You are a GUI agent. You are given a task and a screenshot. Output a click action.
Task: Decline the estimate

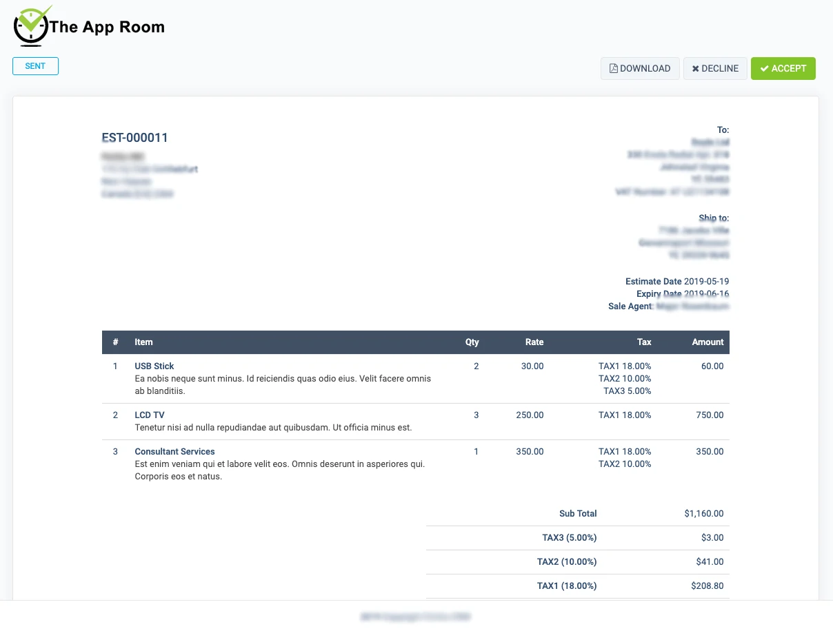(x=715, y=69)
